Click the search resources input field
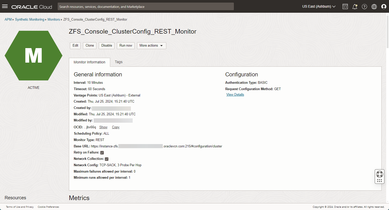The image size is (389, 210). click(145, 6)
